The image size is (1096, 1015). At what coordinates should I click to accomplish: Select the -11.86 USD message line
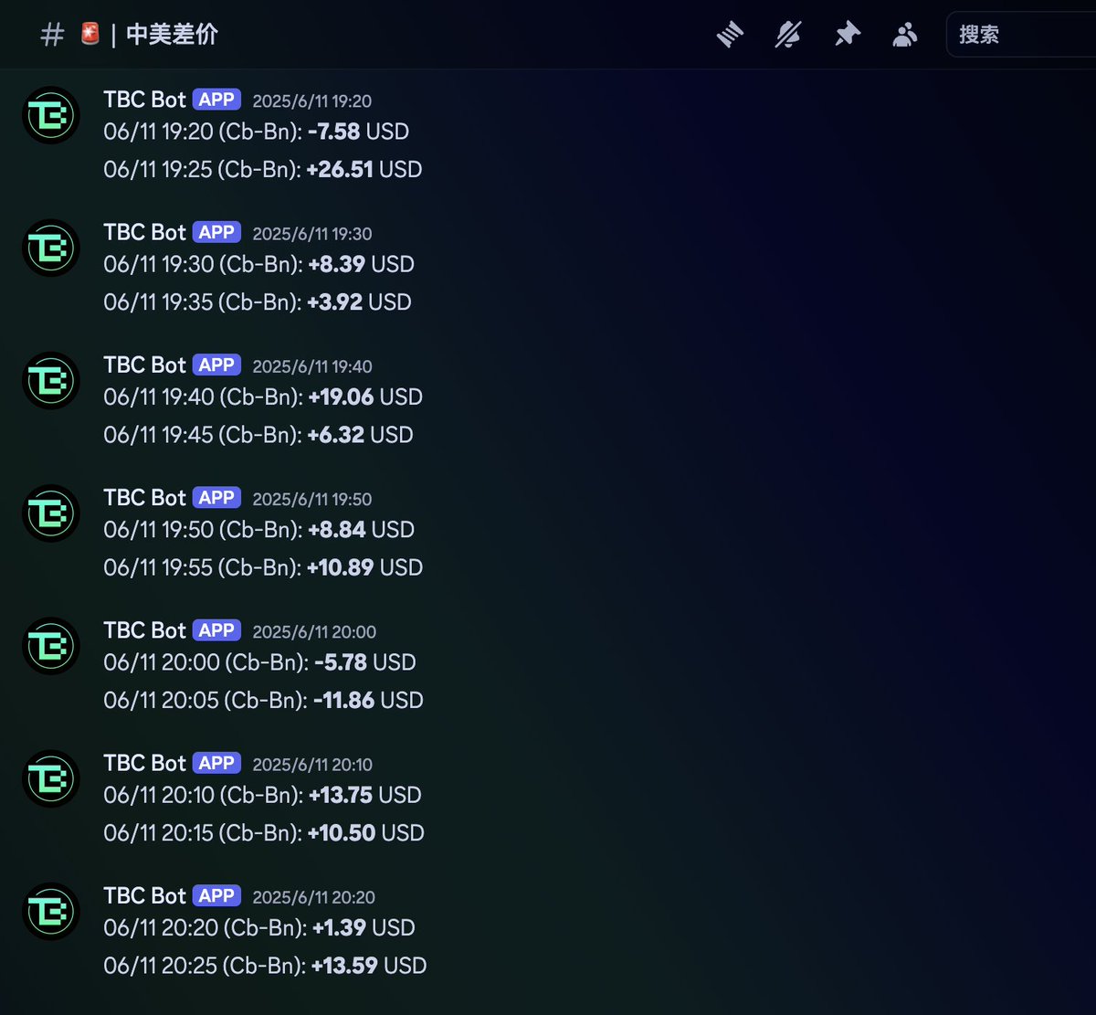pyautogui.click(x=263, y=700)
